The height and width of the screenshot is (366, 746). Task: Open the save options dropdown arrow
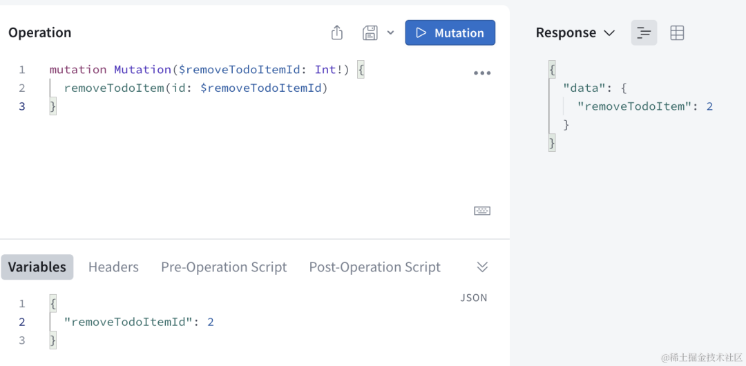[390, 32]
